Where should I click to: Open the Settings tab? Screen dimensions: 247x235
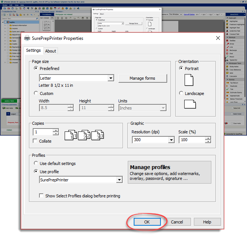point(33,51)
